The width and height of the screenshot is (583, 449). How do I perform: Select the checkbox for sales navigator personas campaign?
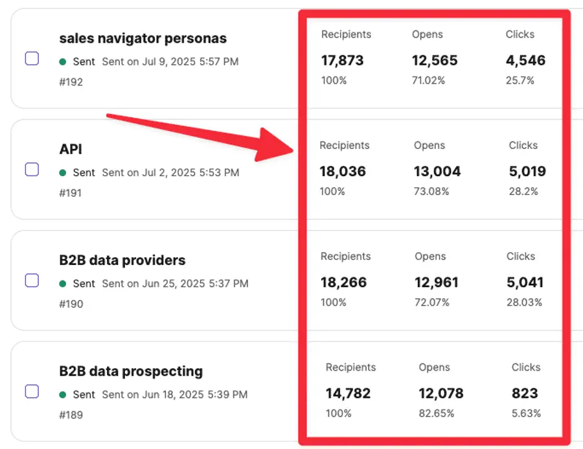(x=32, y=58)
